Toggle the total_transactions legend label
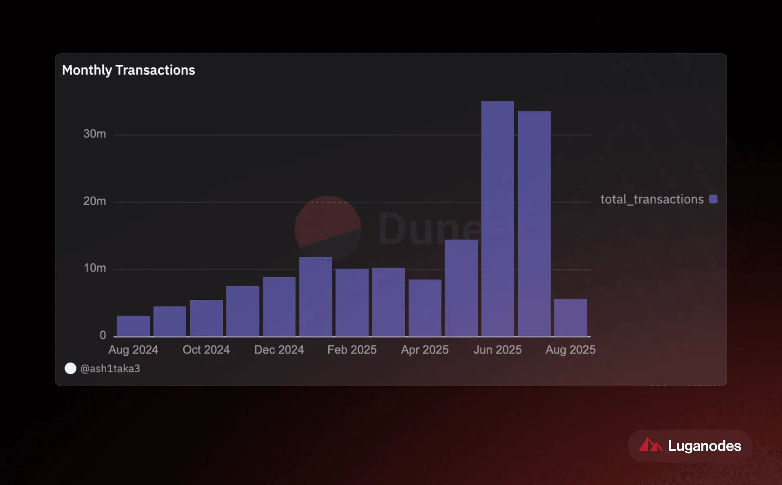 click(x=652, y=199)
